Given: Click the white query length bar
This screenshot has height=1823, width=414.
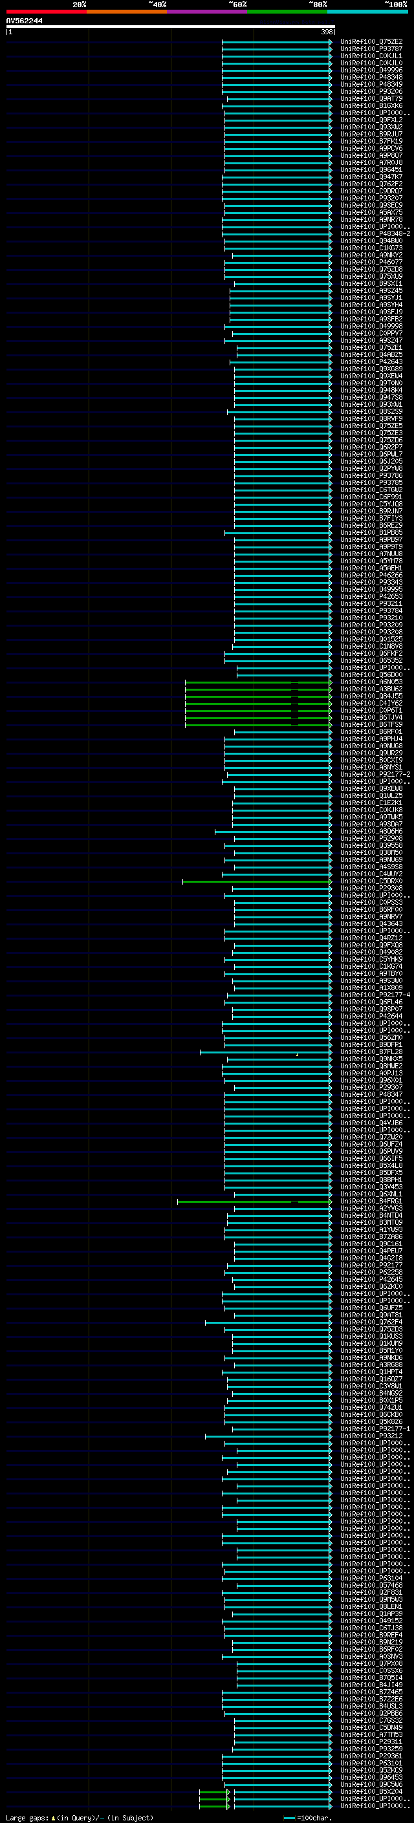Looking at the screenshot, I should [171, 26].
